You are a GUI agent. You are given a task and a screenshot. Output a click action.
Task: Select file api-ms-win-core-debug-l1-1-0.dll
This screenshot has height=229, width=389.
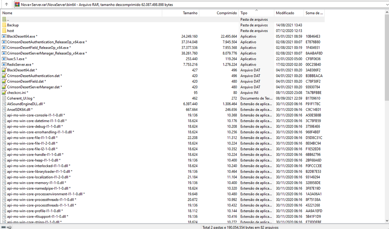click(34, 126)
